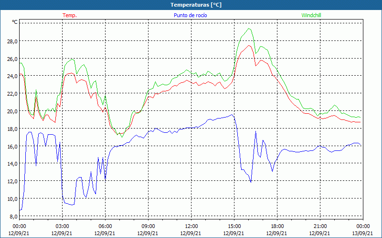The width and height of the screenshot is (382, 238).
Task: Click the 28,0 y-axis value
Action: (x=12, y=41)
